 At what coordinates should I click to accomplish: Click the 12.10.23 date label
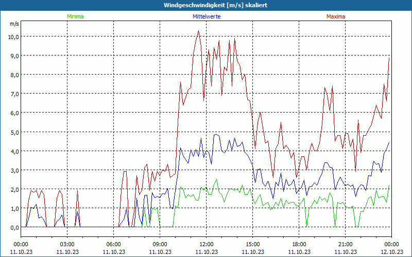coord(392,252)
